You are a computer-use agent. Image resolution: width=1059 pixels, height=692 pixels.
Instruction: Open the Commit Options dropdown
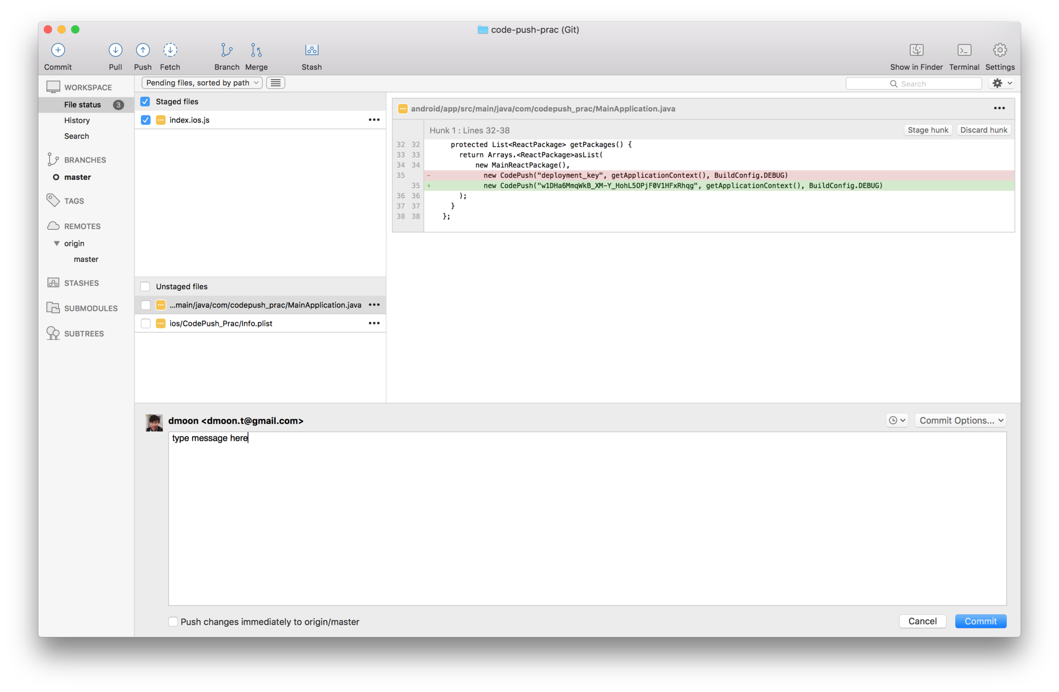point(961,420)
